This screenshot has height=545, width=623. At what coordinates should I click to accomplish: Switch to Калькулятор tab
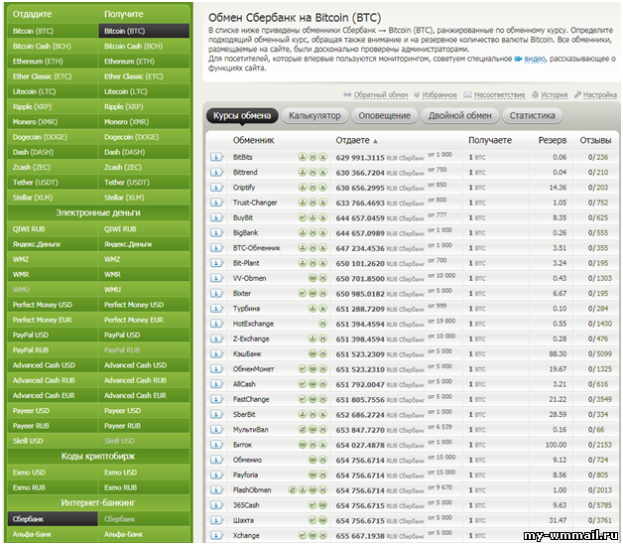pos(314,116)
